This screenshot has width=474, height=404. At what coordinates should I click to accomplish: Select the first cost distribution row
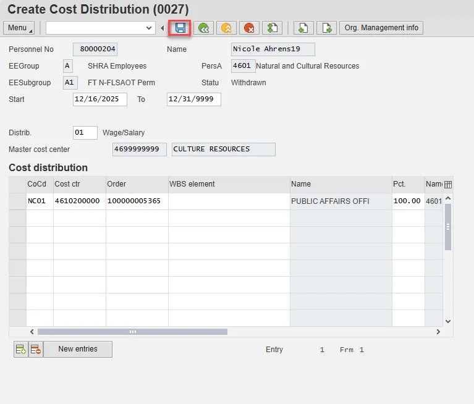(17, 201)
